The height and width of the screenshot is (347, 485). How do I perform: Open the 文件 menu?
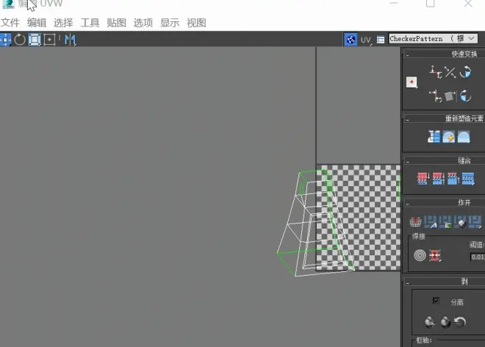(x=10, y=23)
